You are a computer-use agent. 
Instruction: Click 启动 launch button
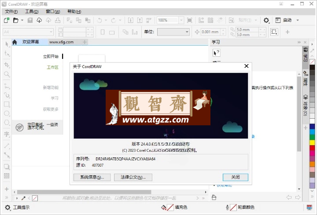click(284, 20)
